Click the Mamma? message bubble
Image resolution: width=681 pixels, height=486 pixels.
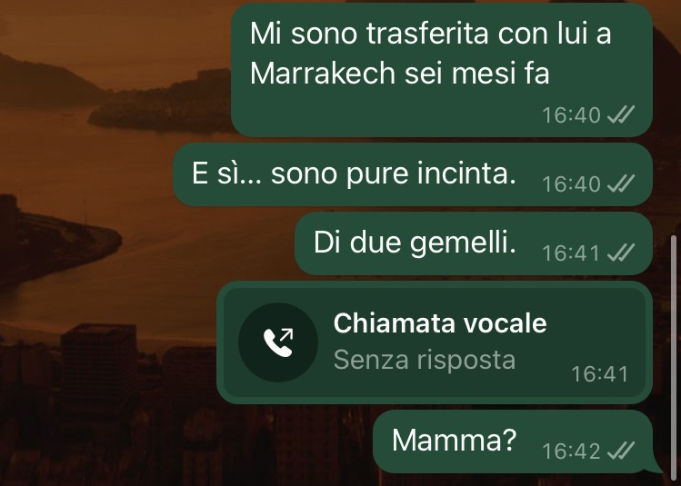point(513,441)
